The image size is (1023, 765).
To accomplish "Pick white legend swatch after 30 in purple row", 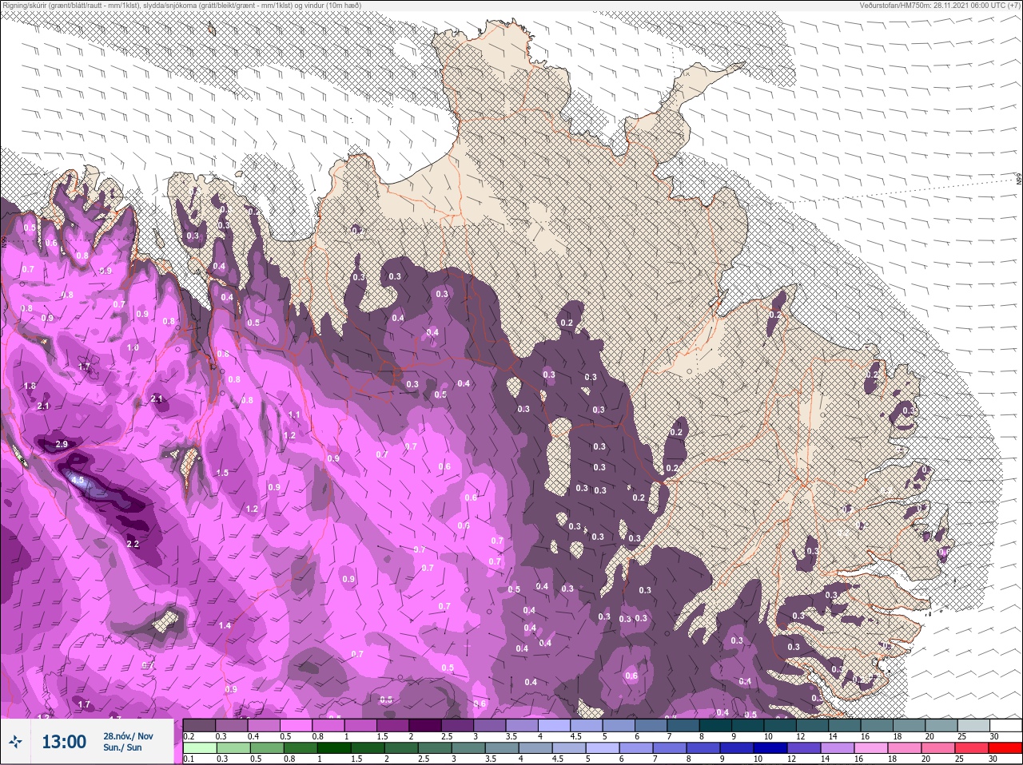I will click(x=1005, y=725).
